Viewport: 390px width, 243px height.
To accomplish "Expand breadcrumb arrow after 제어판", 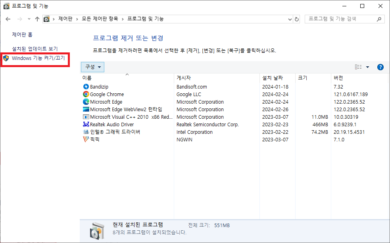I will 77,19.
